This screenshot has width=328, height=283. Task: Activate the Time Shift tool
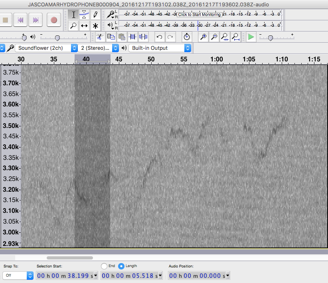84,26
